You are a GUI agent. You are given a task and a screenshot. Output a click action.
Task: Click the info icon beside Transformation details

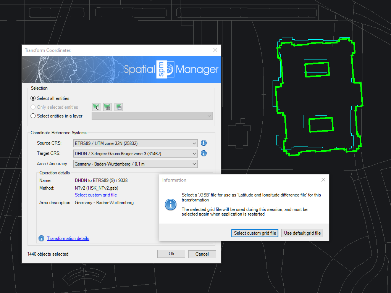tap(41, 238)
